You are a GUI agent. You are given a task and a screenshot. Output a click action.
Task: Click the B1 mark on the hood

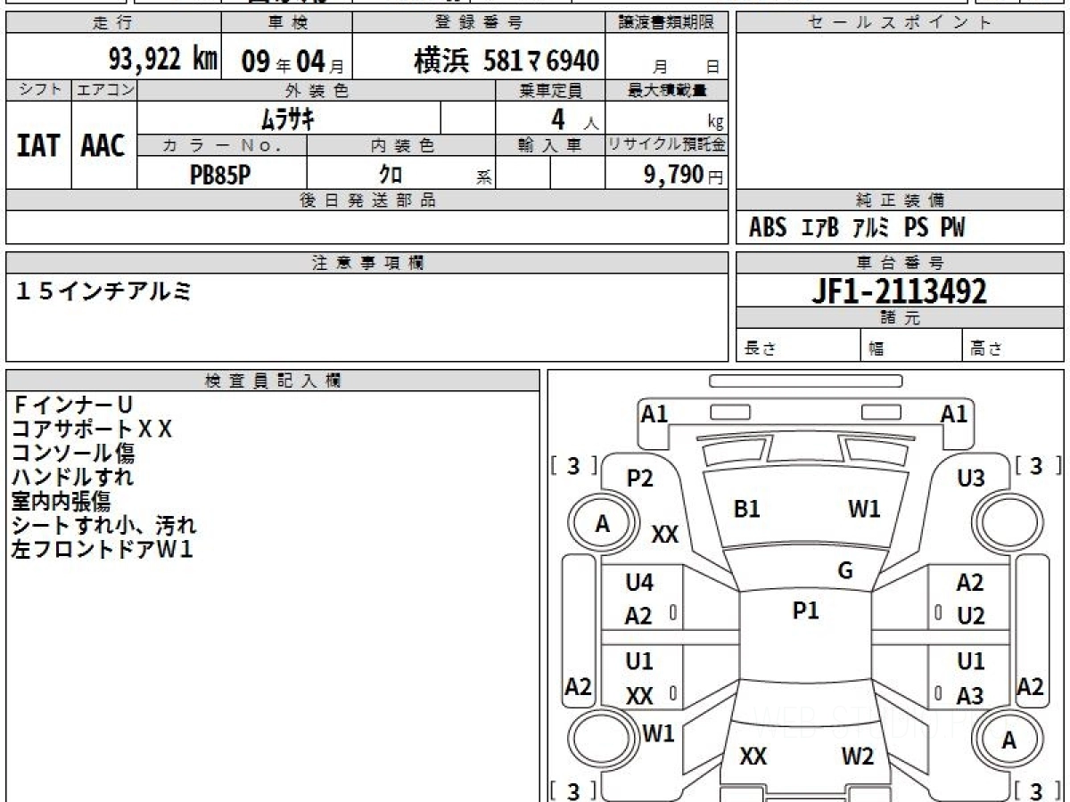[746, 509]
